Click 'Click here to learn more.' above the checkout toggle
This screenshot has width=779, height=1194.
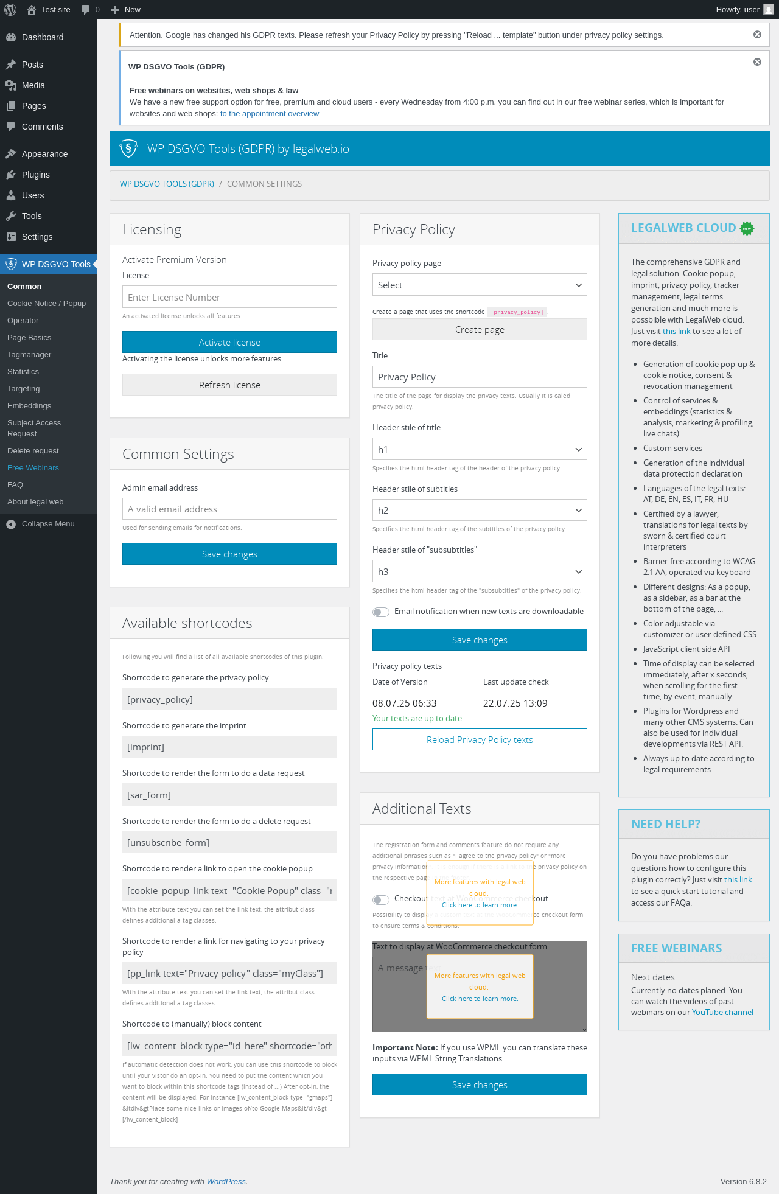480,905
